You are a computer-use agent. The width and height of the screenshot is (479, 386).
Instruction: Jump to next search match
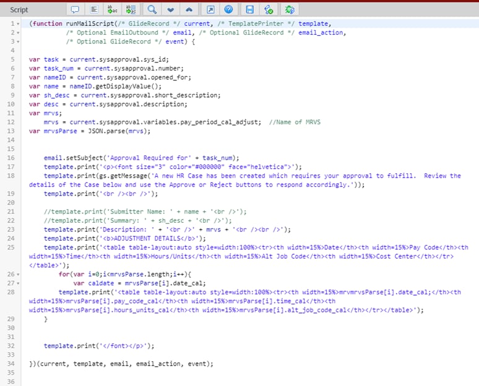coord(170,10)
